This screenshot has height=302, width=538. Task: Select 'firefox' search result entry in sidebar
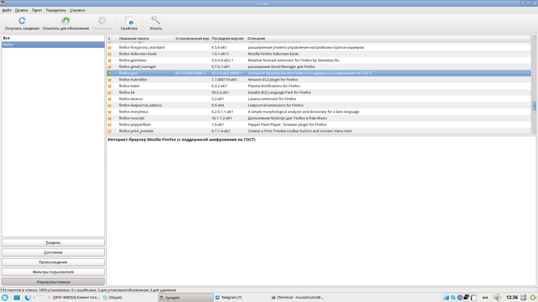pyautogui.click(x=53, y=44)
